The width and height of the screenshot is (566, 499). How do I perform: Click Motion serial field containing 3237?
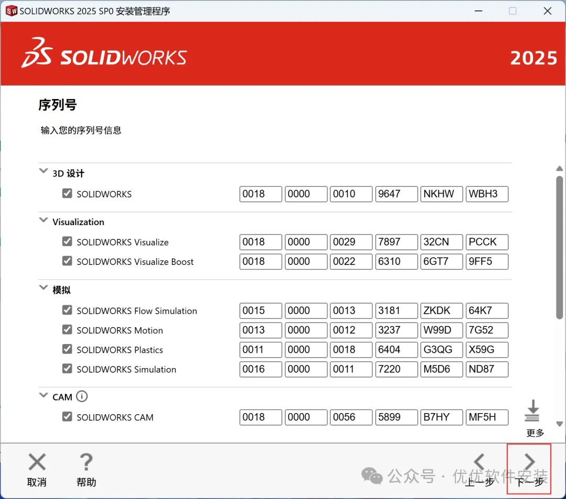pyautogui.click(x=396, y=330)
